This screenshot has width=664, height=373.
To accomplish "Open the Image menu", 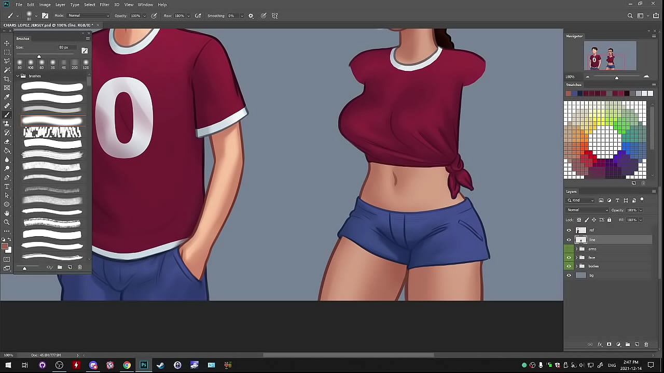I will pos(45,5).
